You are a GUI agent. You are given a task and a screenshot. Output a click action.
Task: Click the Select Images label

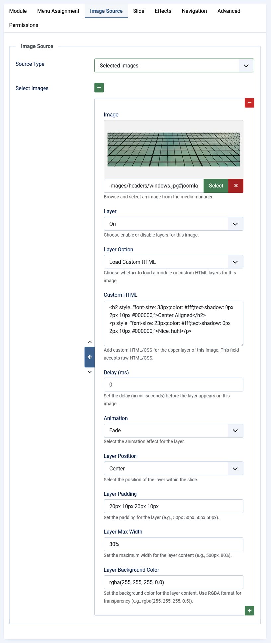click(x=32, y=88)
